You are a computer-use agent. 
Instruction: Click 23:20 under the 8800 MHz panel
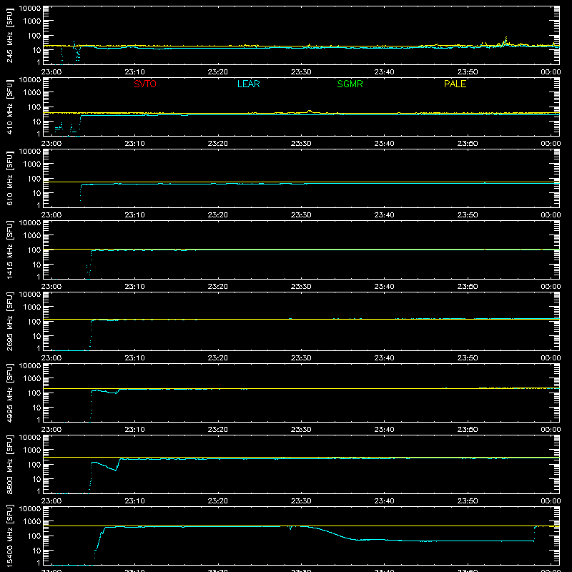(218, 501)
